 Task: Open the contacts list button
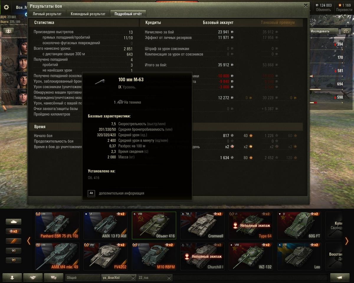(12, 277)
